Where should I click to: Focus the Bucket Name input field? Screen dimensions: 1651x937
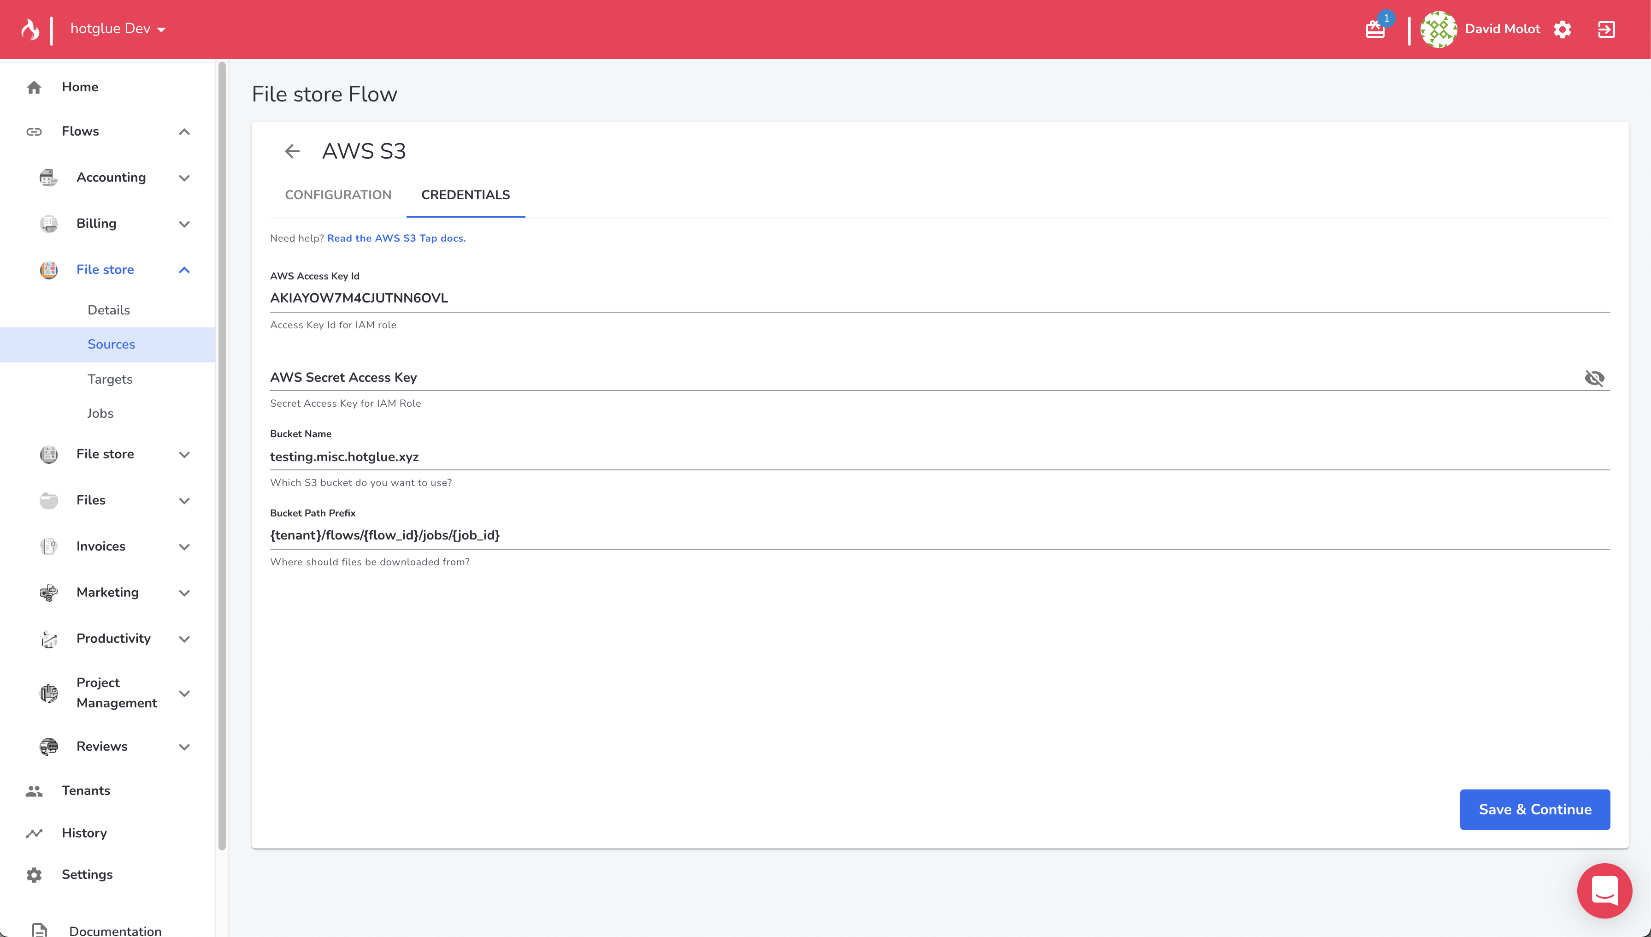tap(939, 456)
